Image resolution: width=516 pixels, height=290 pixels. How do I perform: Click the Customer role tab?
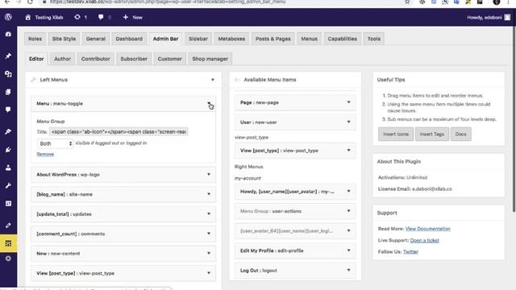(169, 59)
